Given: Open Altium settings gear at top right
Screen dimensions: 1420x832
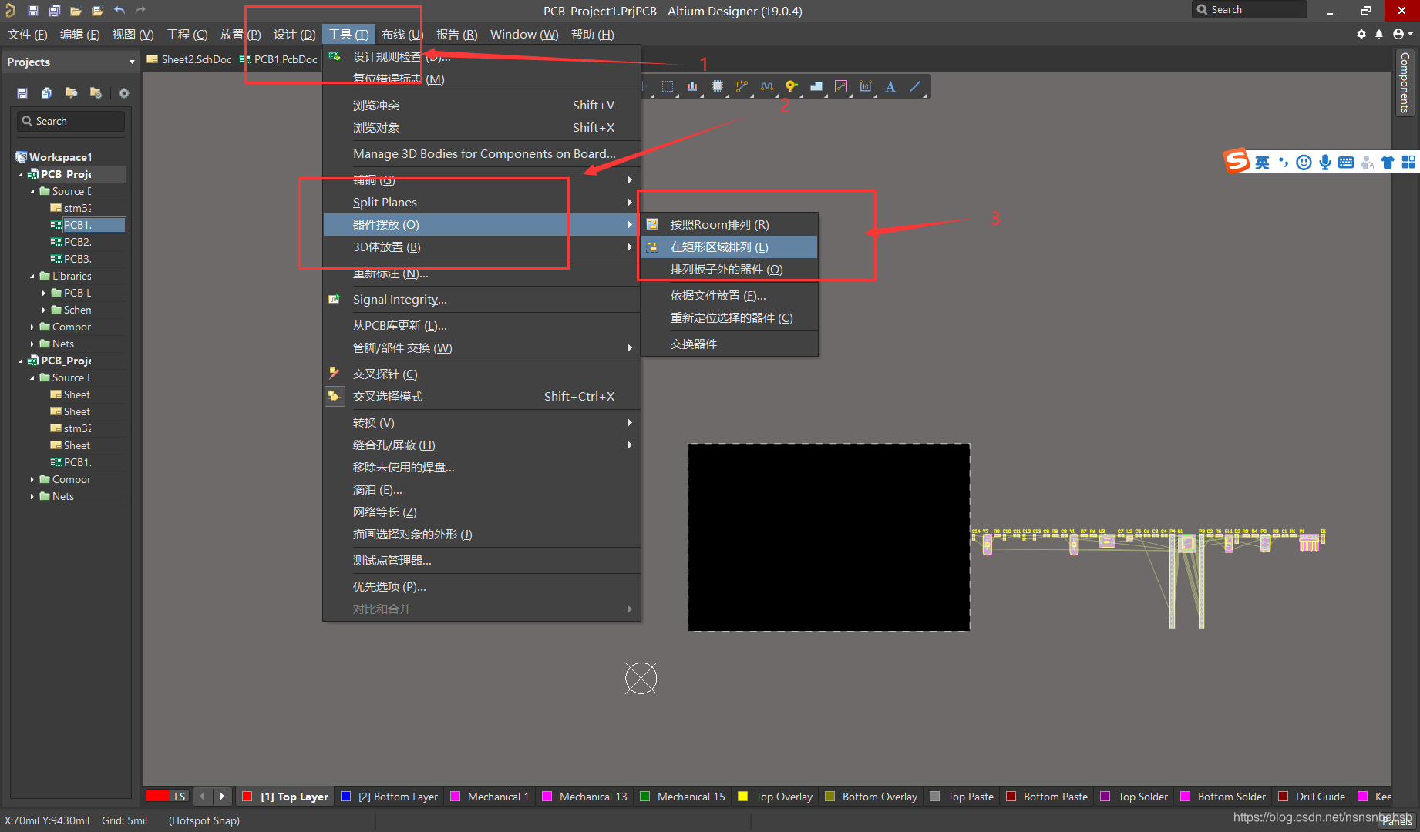Looking at the screenshot, I should coord(1361,34).
